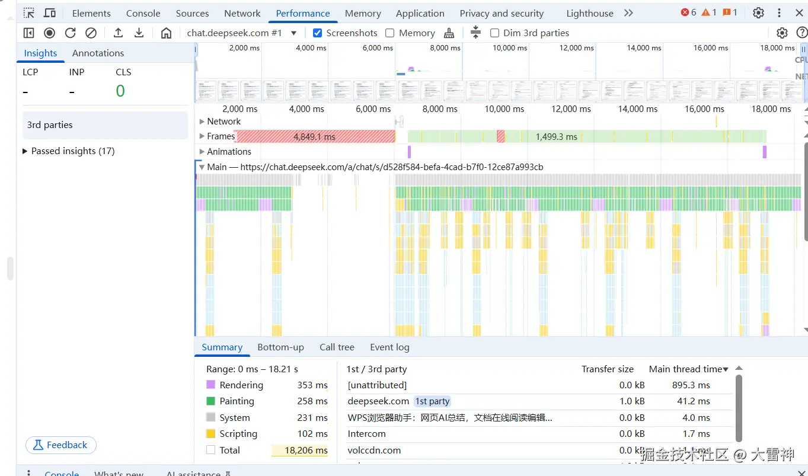The width and height of the screenshot is (808, 476).
Task: Toggle the sidebar panel icon
Action: point(29,33)
